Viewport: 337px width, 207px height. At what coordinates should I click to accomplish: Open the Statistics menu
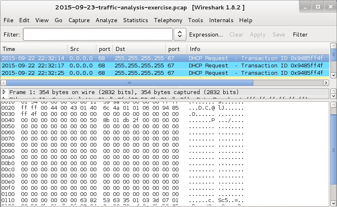pyautogui.click(x=135, y=20)
